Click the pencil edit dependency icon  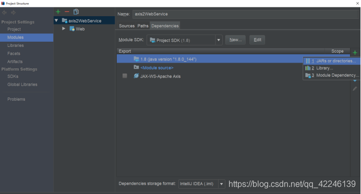point(355,89)
